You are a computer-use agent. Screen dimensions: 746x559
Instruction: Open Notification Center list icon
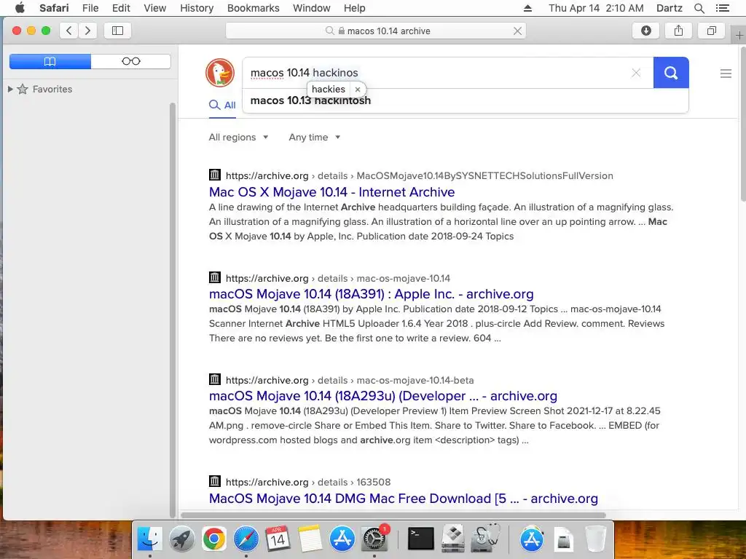722,8
